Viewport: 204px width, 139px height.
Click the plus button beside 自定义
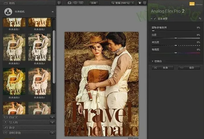tap(52, 117)
